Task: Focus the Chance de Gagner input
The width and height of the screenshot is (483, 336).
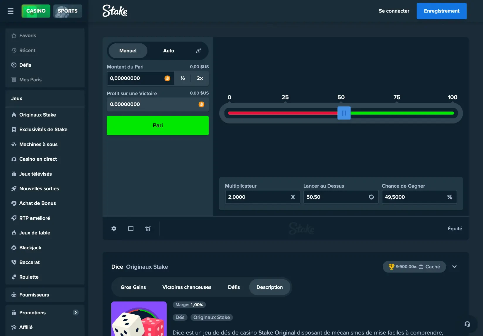Action: pyautogui.click(x=419, y=197)
